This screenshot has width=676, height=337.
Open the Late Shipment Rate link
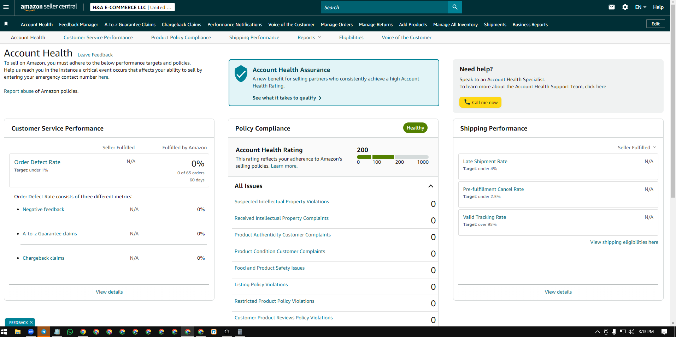(x=485, y=161)
